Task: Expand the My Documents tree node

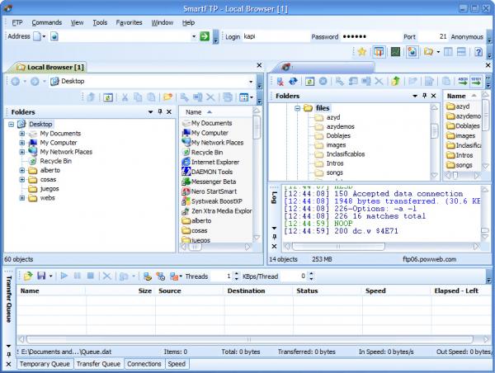Action: [x=22, y=134]
